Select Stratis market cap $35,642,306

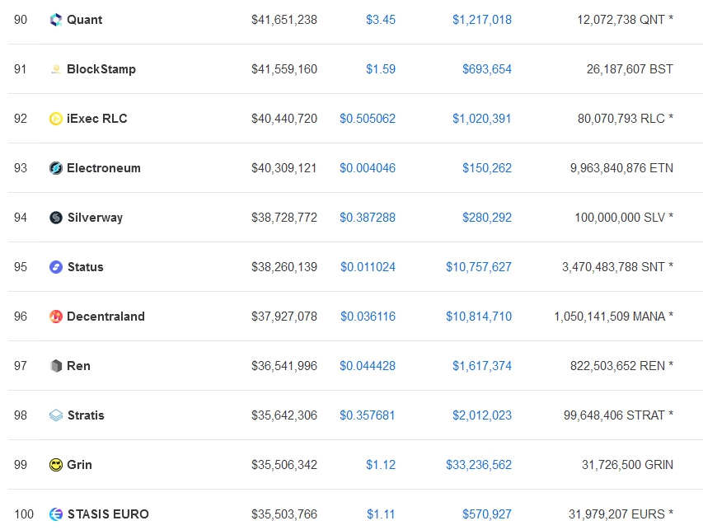(x=284, y=415)
